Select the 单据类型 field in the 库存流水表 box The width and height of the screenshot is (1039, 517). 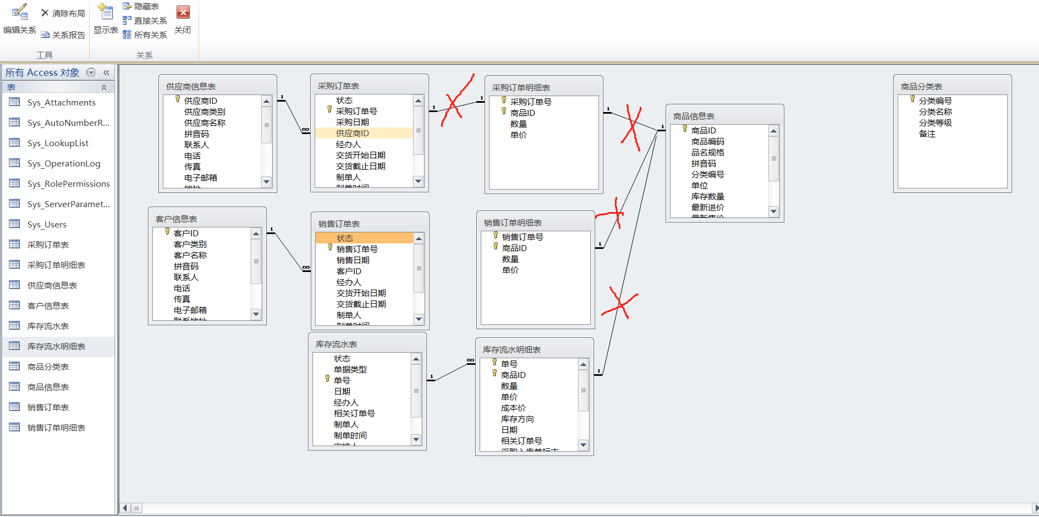(350, 369)
